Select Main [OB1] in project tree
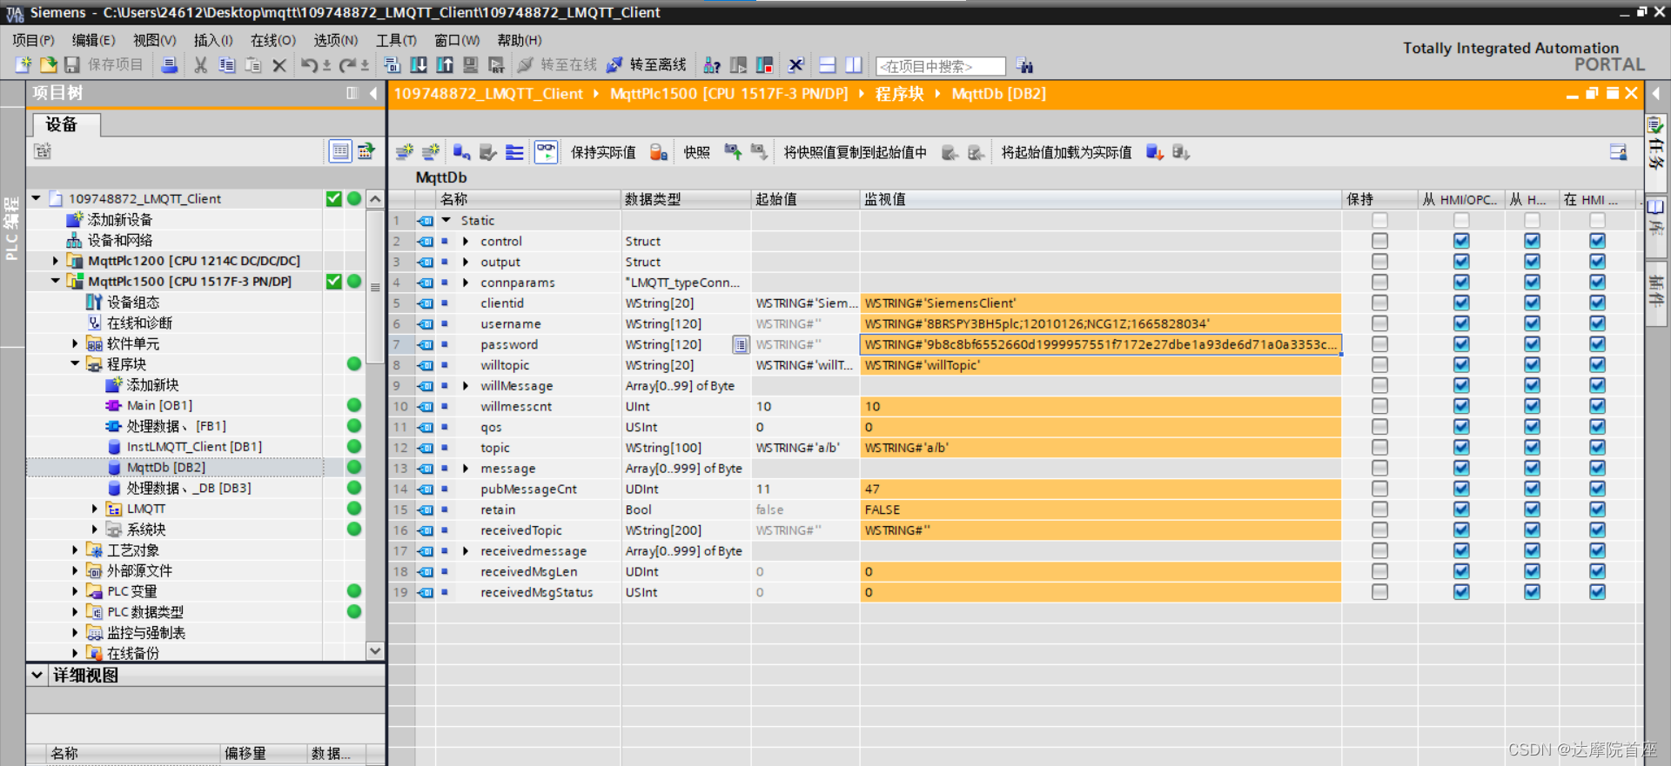1671x766 pixels. click(x=159, y=405)
